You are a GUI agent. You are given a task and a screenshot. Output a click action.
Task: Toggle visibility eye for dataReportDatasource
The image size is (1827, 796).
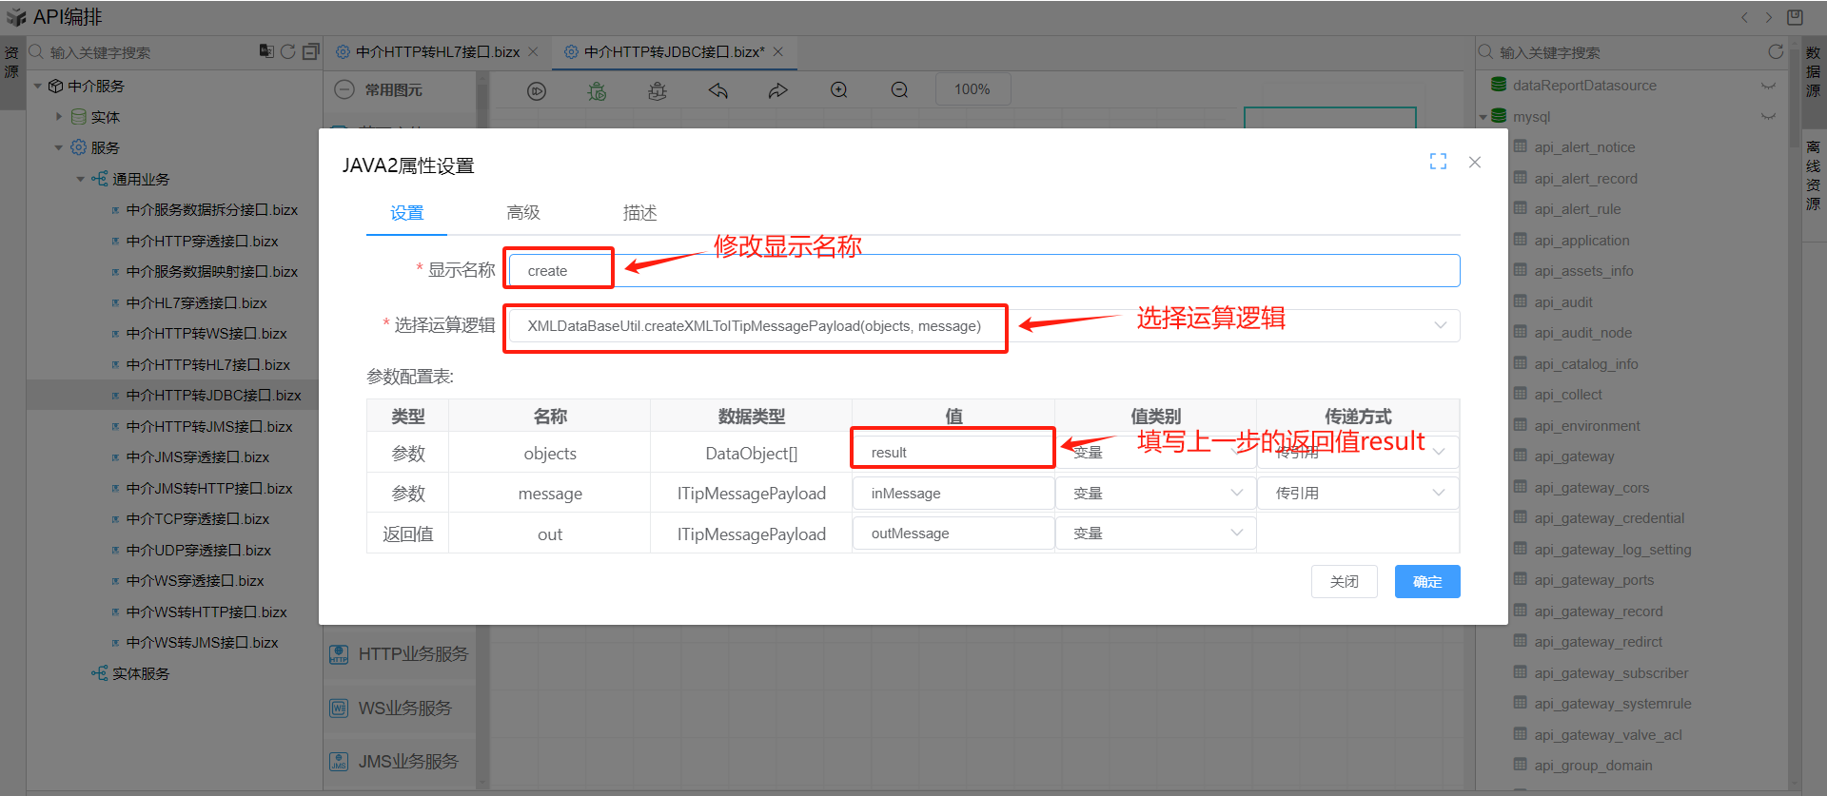(x=1768, y=86)
